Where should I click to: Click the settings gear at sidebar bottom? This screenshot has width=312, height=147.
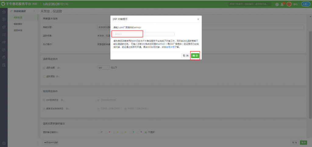point(4,143)
